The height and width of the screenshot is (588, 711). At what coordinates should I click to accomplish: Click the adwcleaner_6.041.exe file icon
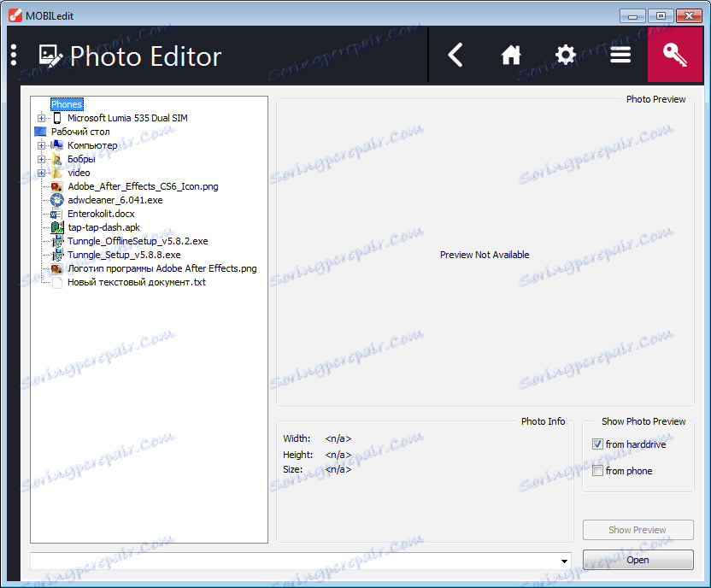click(x=56, y=200)
